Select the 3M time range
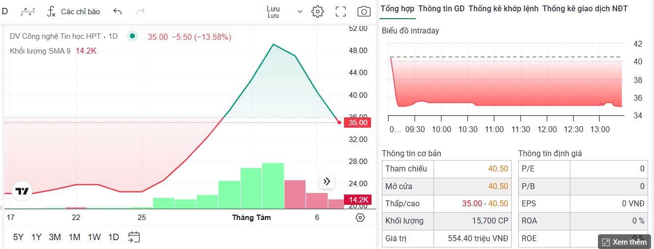Screen dimensions: 654x249 55,237
